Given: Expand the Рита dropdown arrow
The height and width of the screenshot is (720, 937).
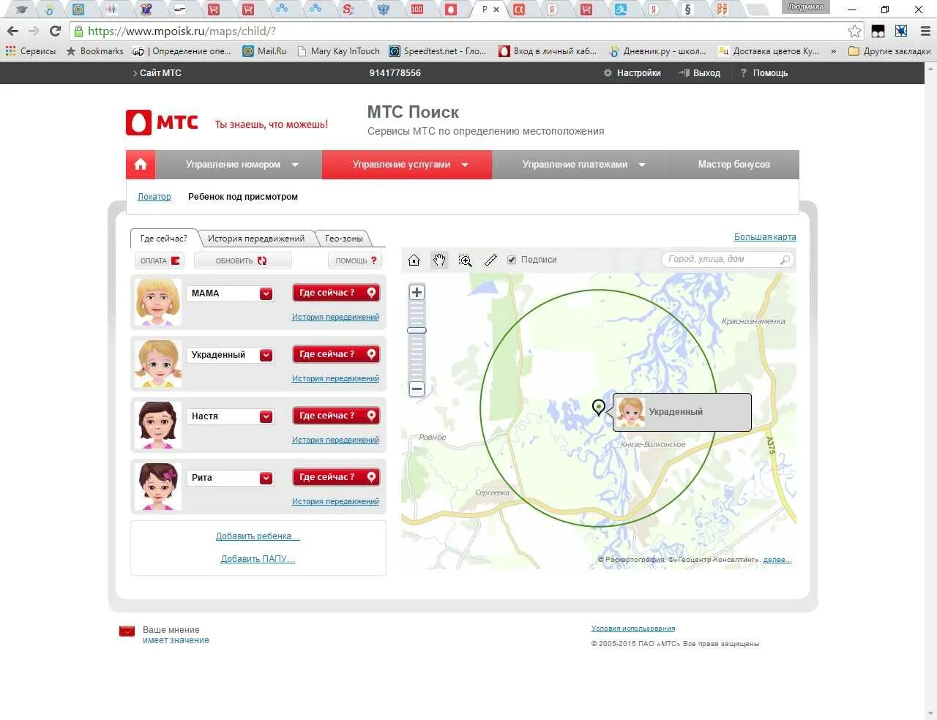Looking at the screenshot, I should 266,478.
